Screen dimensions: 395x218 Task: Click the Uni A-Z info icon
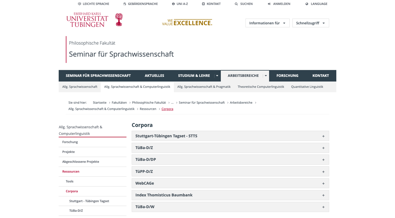(x=173, y=4)
